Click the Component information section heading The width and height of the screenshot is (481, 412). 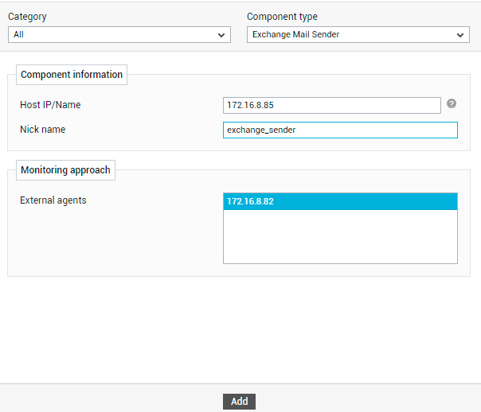pyautogui.click(x=72, y=75)
